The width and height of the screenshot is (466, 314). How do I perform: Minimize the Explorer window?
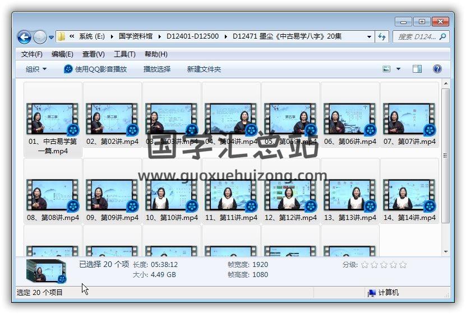[403, 22]
